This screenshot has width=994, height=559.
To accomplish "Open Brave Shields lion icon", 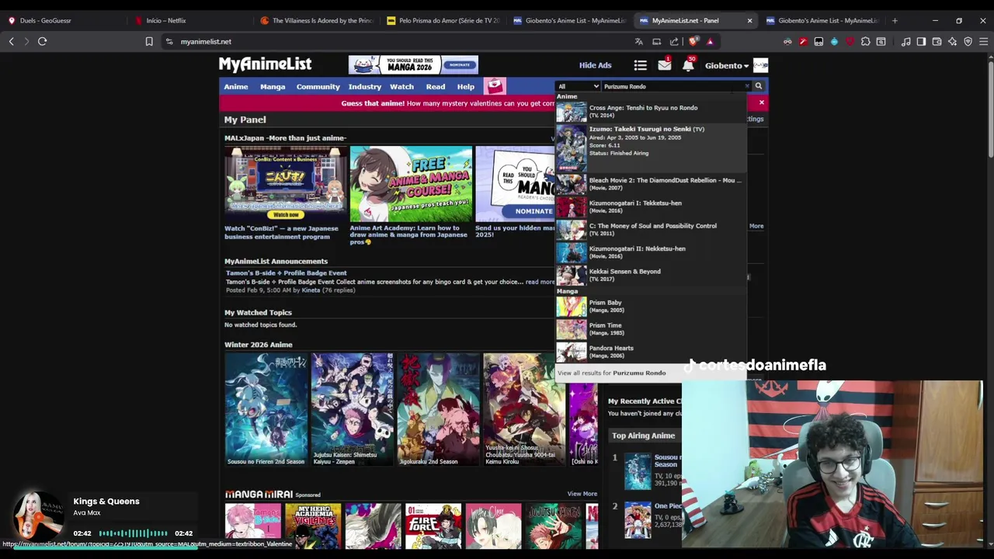I will click(693, 41).
